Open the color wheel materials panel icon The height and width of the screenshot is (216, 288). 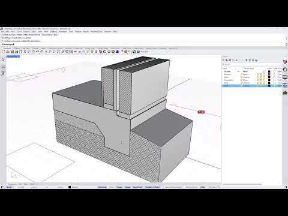pyautogui.click(x=285, y=70)
